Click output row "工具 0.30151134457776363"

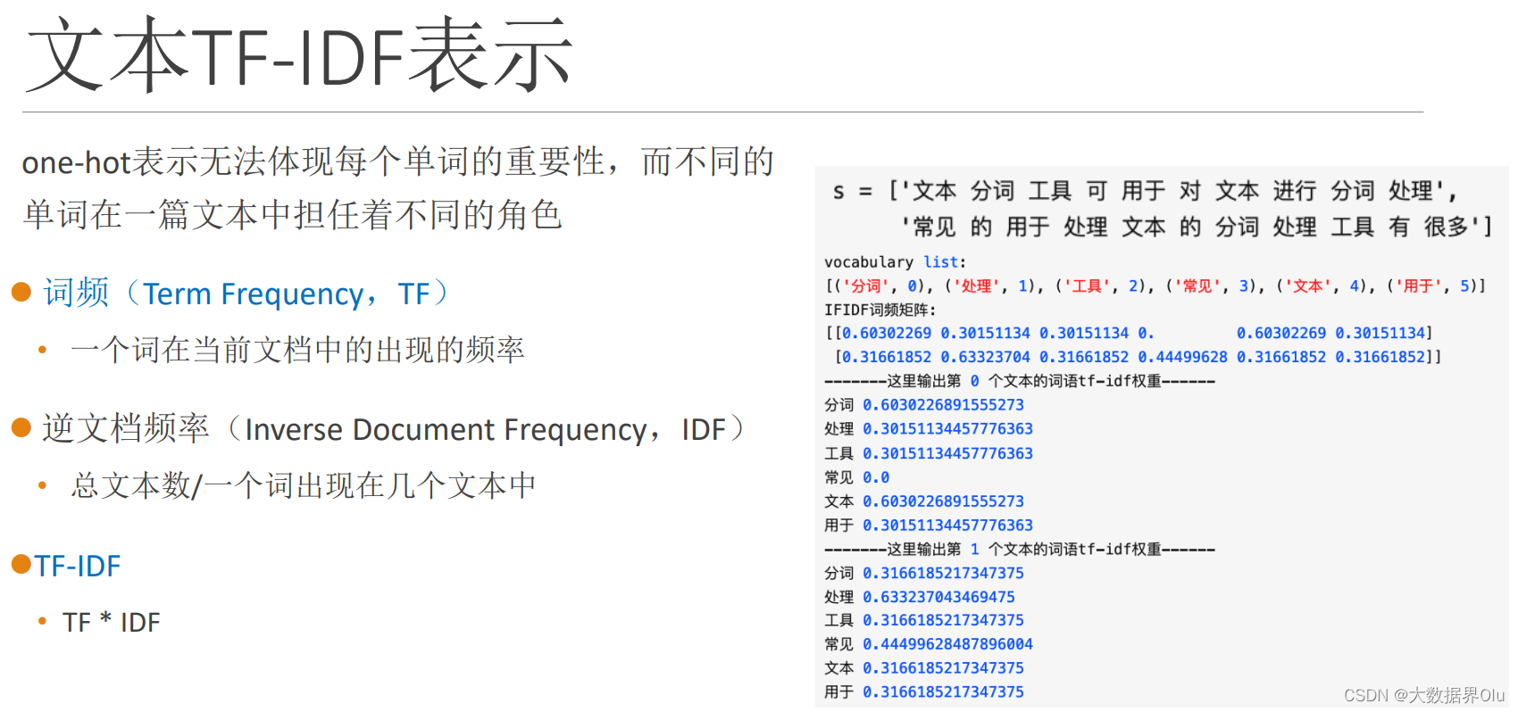(x=929, y=453)
